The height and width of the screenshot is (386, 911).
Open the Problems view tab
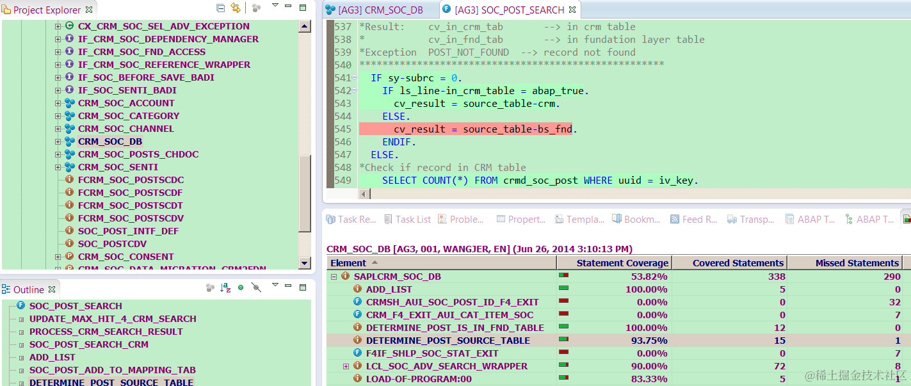point(461,219)
